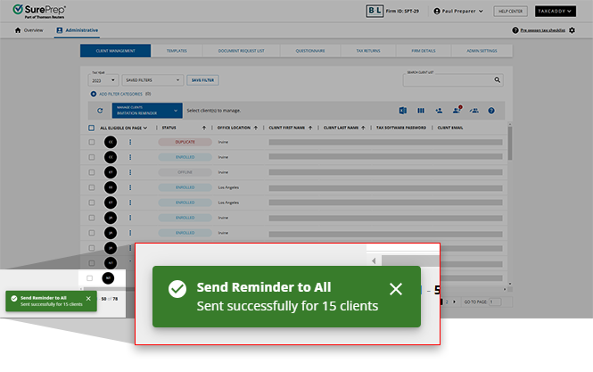Click the search magnifier in Search Client List

(x=497, y=80)
